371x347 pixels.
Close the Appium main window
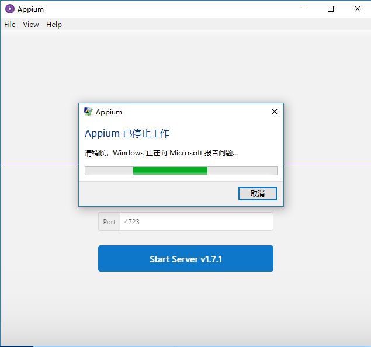358,9
